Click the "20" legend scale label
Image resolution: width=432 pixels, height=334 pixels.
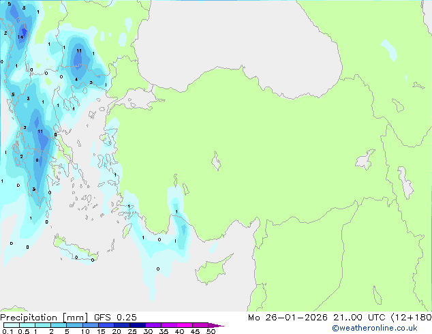[117, 331]
